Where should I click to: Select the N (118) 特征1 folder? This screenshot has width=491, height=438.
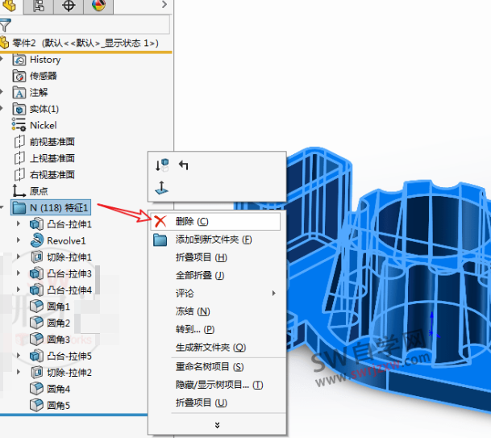tap(51, 207)
